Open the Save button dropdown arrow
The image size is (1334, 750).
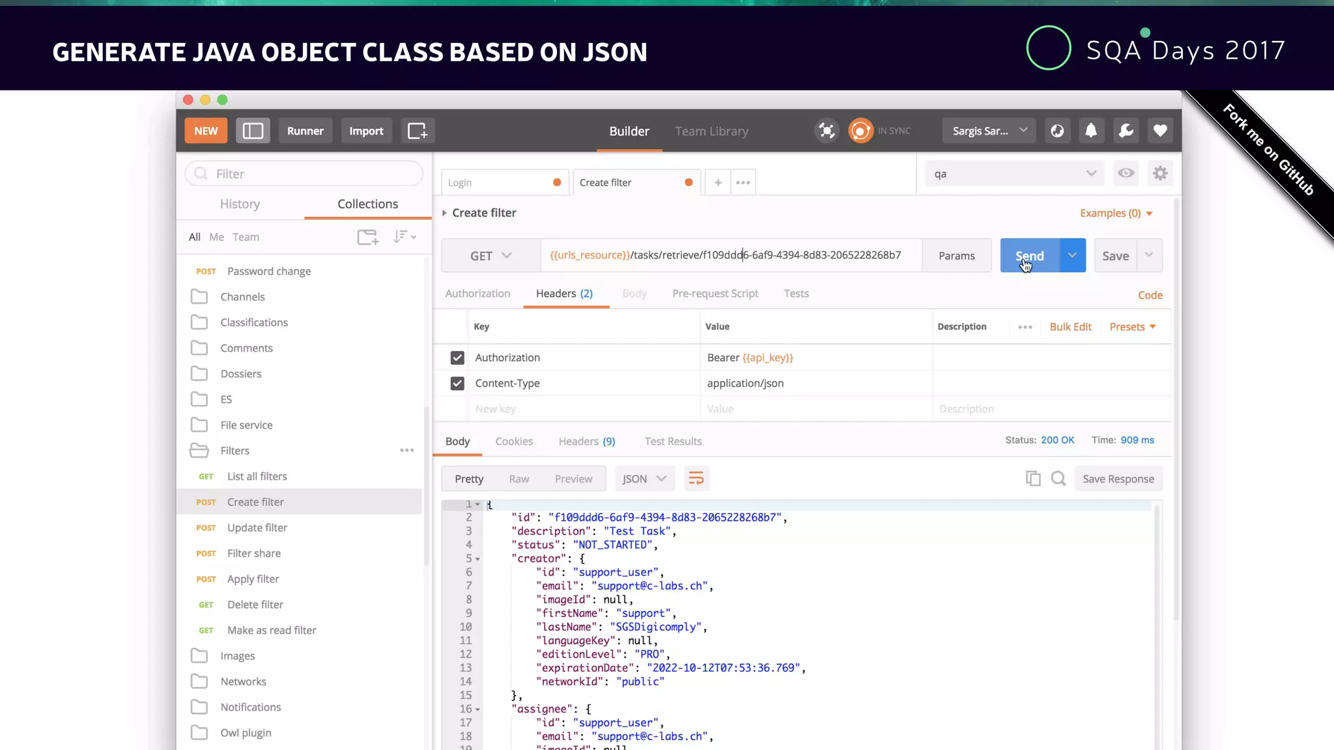pos(1149,255)
